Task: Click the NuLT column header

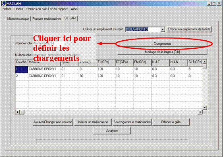Action: [x=160, y=62]
